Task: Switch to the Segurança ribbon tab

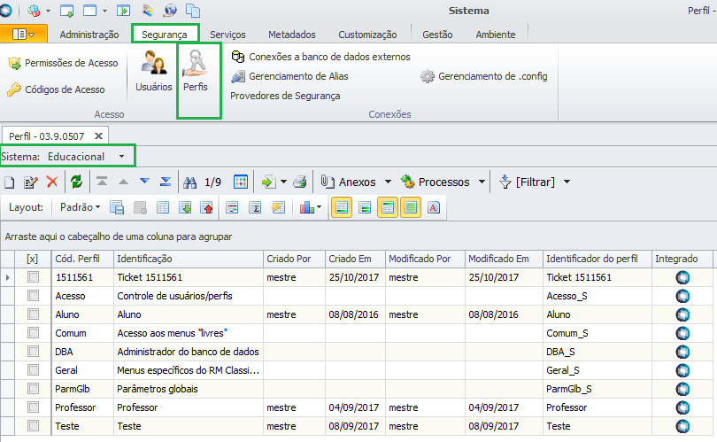Action: click(x=164, y=35)
